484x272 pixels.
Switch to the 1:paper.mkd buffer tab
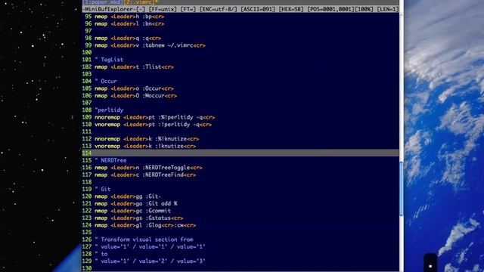pyautogui.click(x=102, y=2)
